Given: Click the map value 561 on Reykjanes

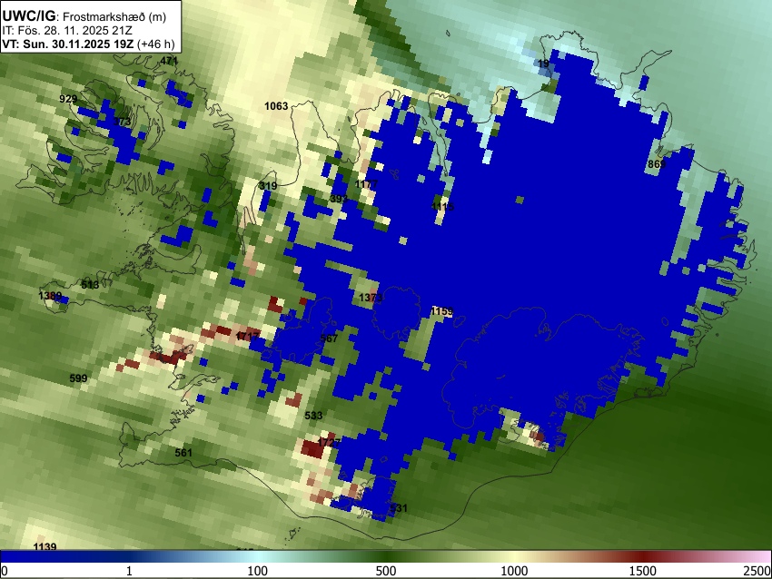Looking at the screenshot, I should [x=183, y=453].
